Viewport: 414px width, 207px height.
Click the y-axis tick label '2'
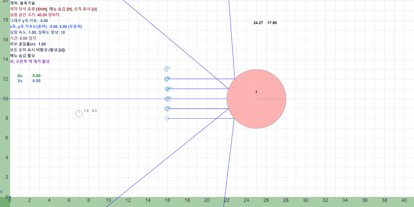pos(7,177)
